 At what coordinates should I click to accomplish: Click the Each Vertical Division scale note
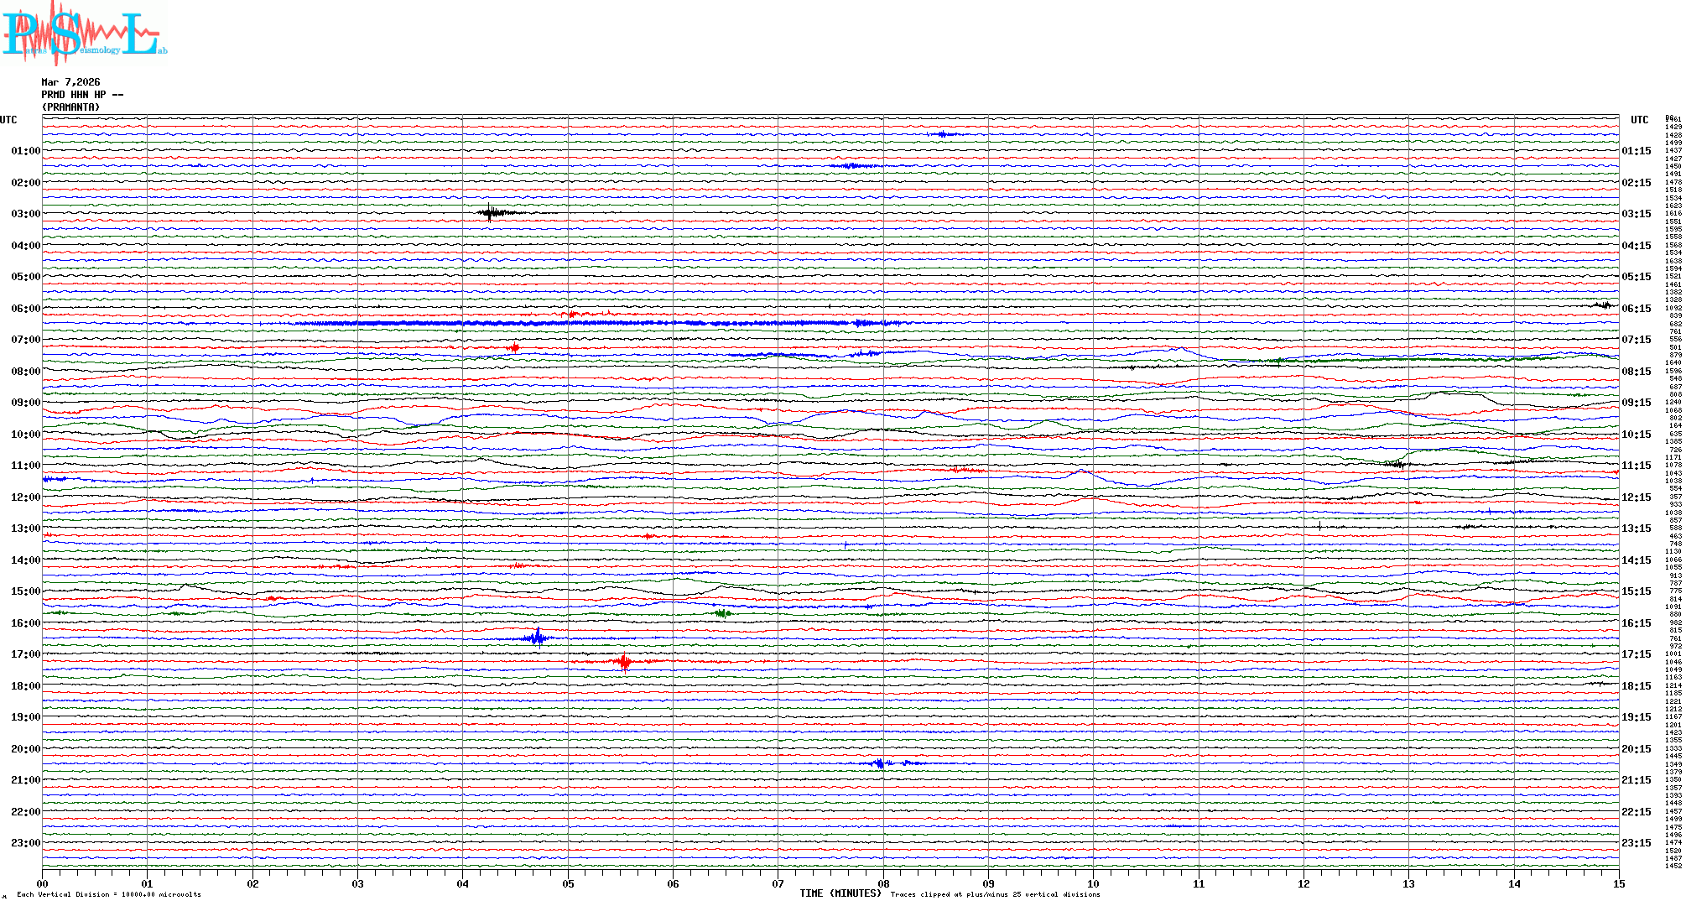(109, 894)
